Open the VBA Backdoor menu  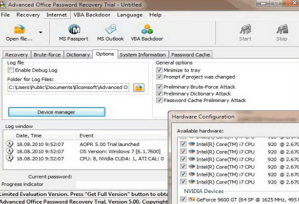(x=92, y=15)
